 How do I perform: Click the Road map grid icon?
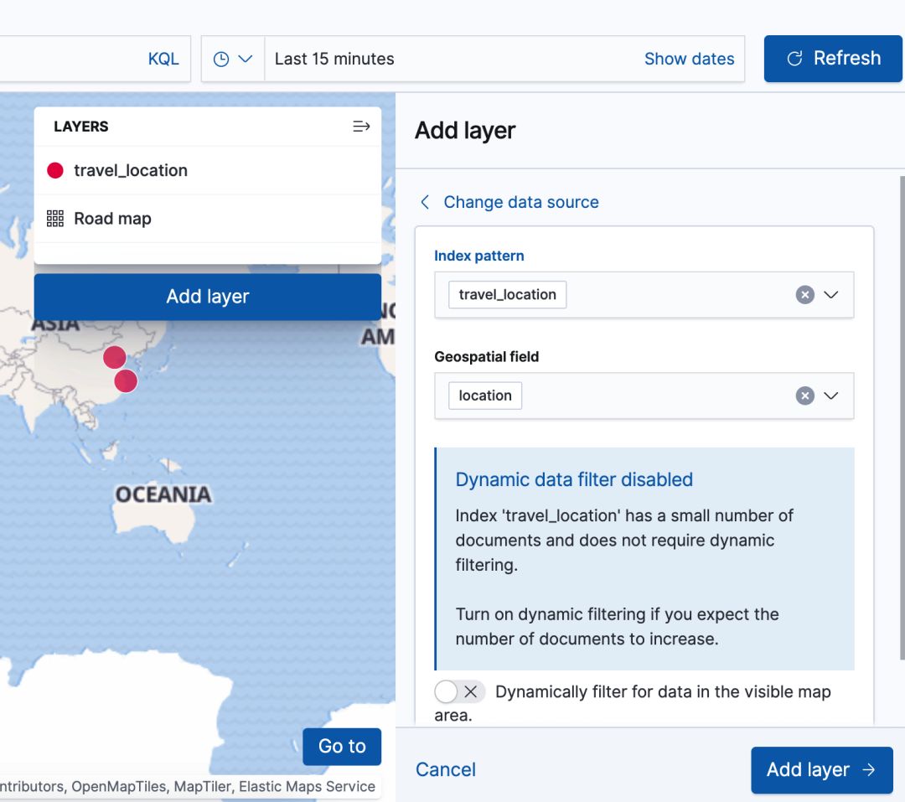(x=55, y=219)
